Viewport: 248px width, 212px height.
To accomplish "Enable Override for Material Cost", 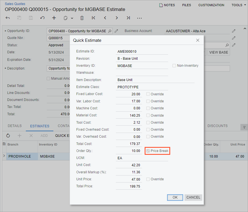I will pos(148,116).
